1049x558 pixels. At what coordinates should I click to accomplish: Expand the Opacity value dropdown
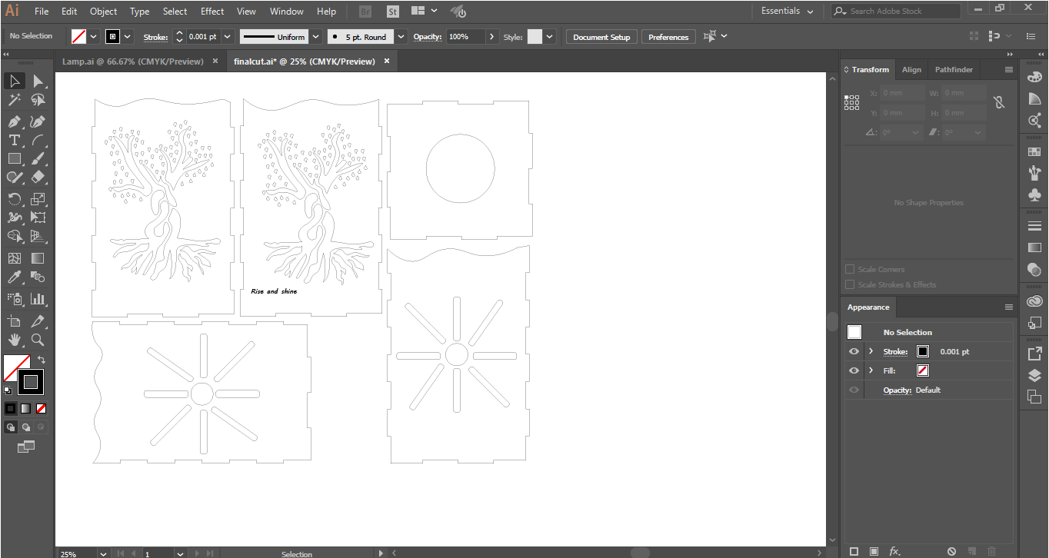(x=491, y=37)
